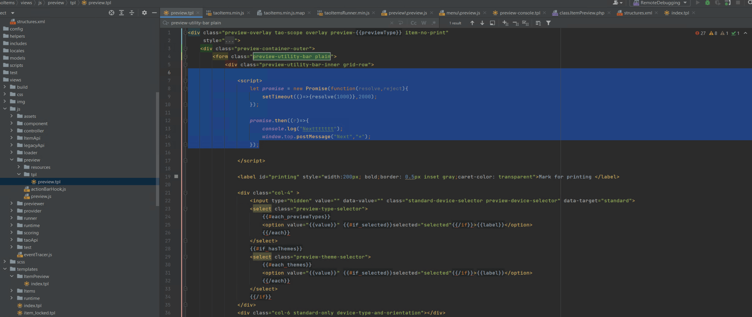This screenshot has width=752, height=317.
Task: Open the preview breadcrumb in the navigation bar
Action: click(x=56, y=3)
